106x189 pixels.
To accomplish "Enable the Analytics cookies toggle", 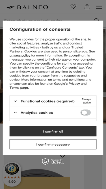I will (x=86, y=112).
